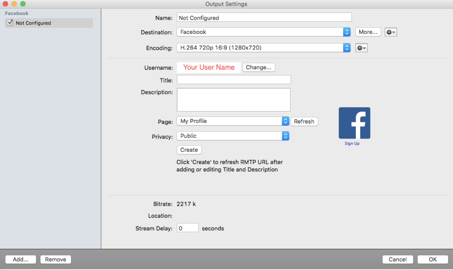Open the Page dropdown showing My Profile
453x270 pixels.
[x=233, y=121]
